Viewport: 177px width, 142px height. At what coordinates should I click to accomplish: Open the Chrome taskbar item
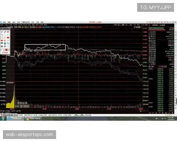[33, 119]
